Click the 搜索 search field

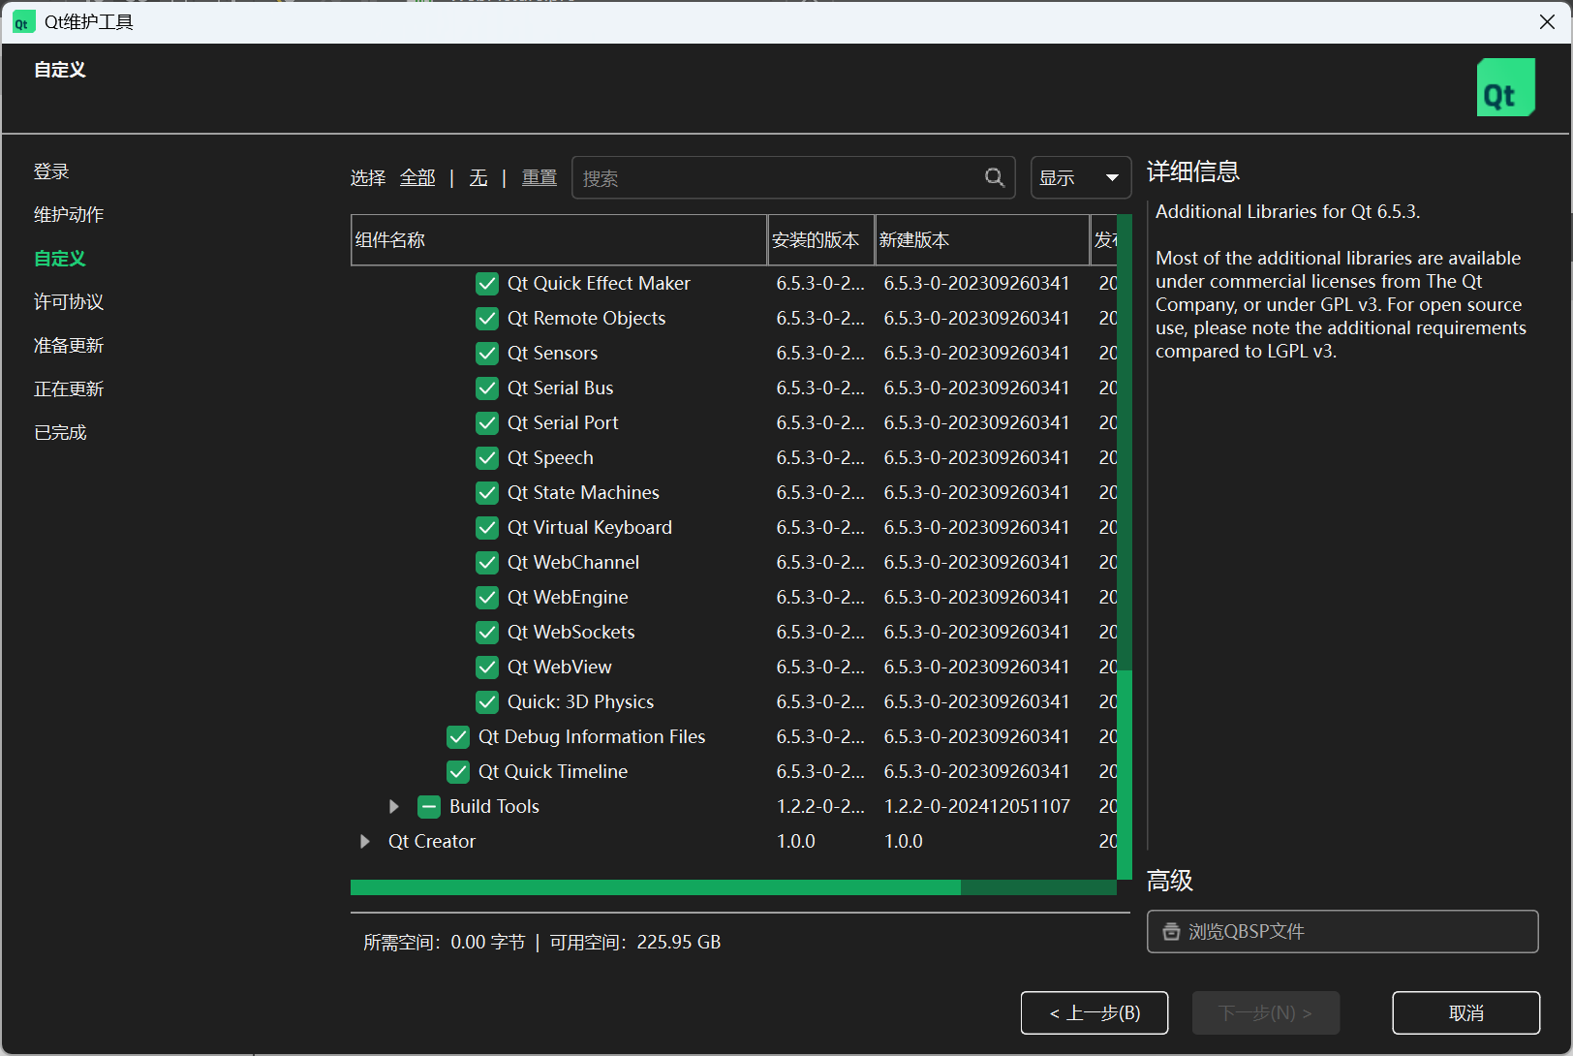(793, 177)
